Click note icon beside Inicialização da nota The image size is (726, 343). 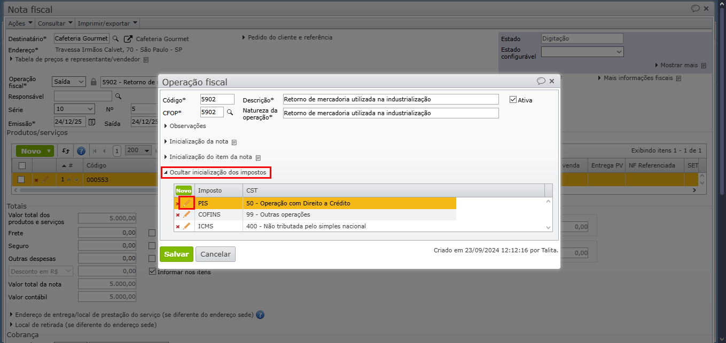(234, 142)
